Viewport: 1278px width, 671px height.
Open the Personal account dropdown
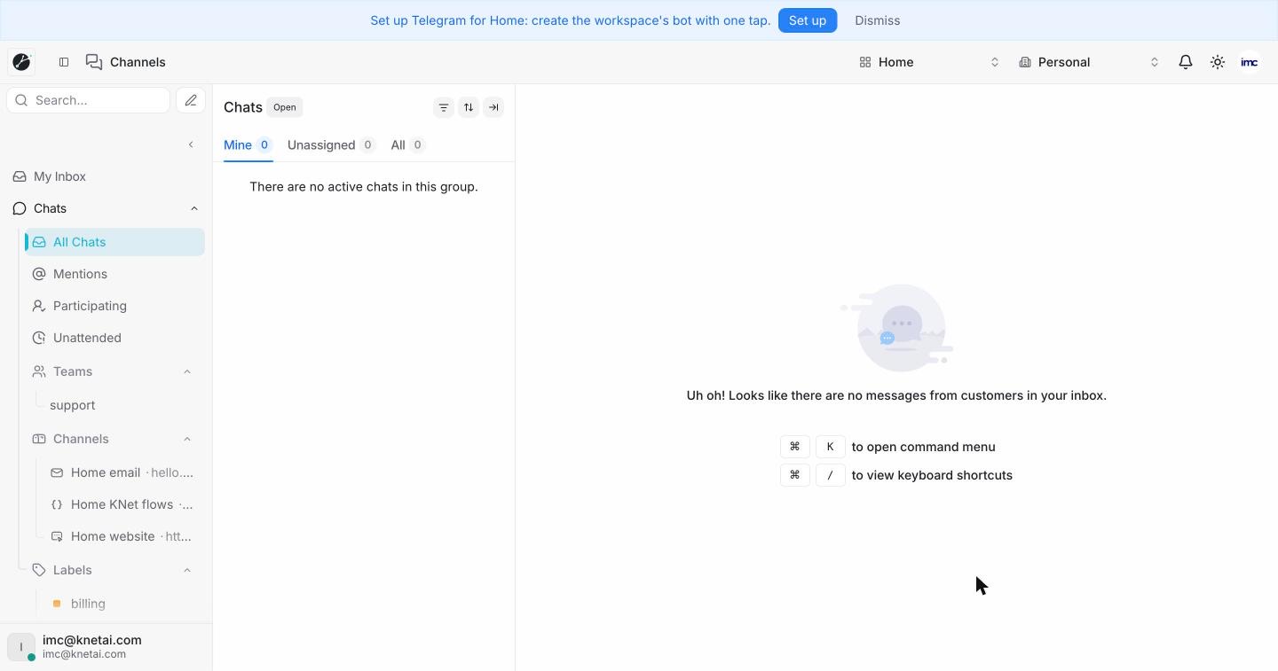tap(1089, 62)
